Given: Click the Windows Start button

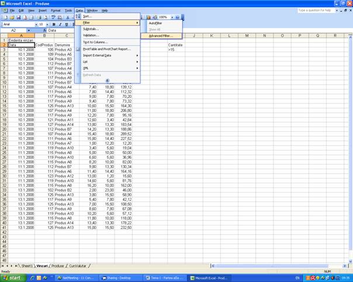Looking at the screenshot, I should (x=12, y=278).
